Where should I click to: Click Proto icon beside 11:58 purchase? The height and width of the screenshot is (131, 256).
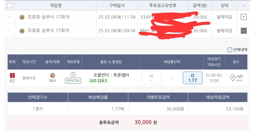[x=22, y=17]
